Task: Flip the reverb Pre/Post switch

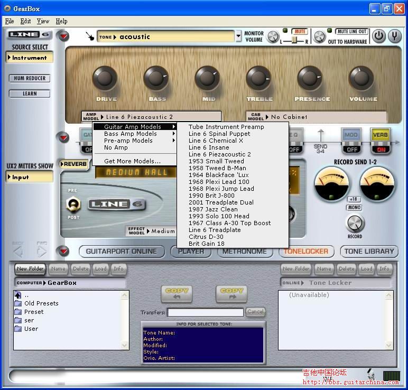Action: tap(72, 205)
